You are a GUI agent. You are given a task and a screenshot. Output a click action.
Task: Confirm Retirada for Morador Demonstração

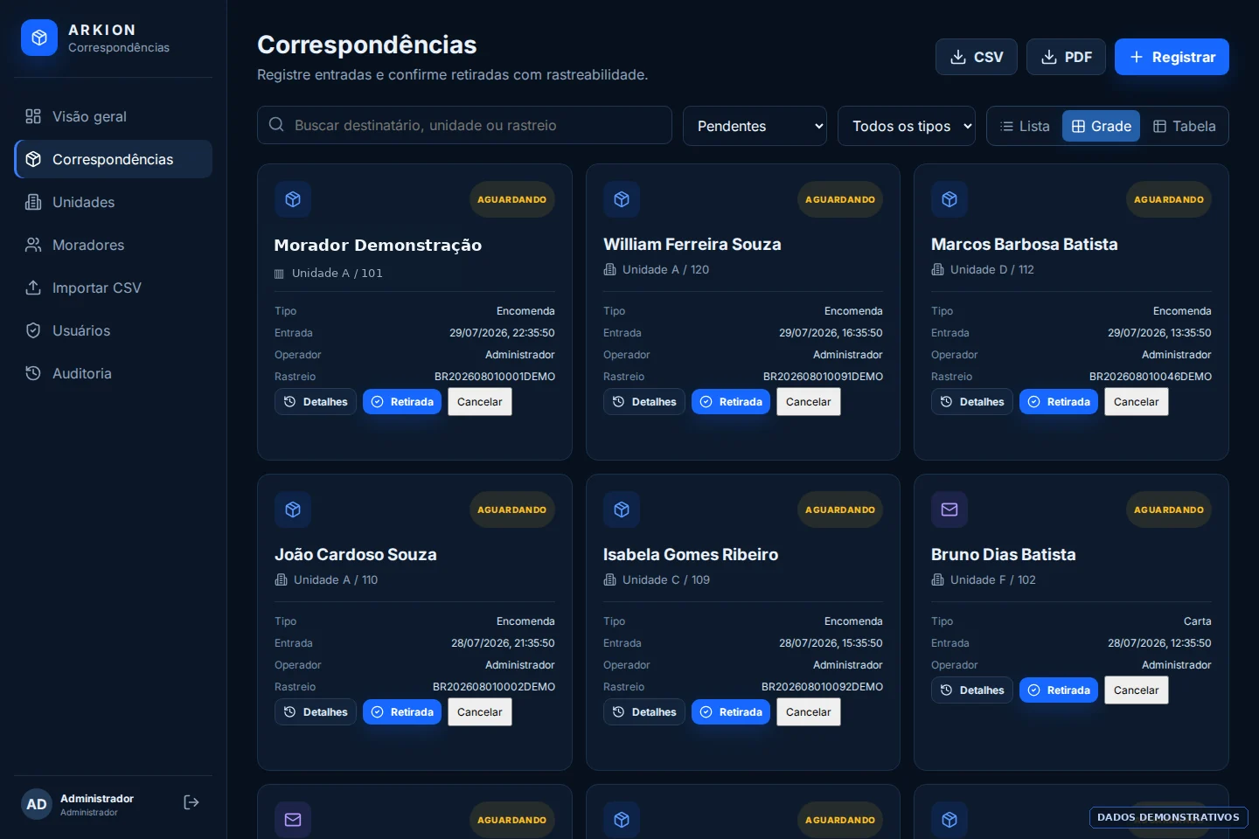[x=402, y=402]
